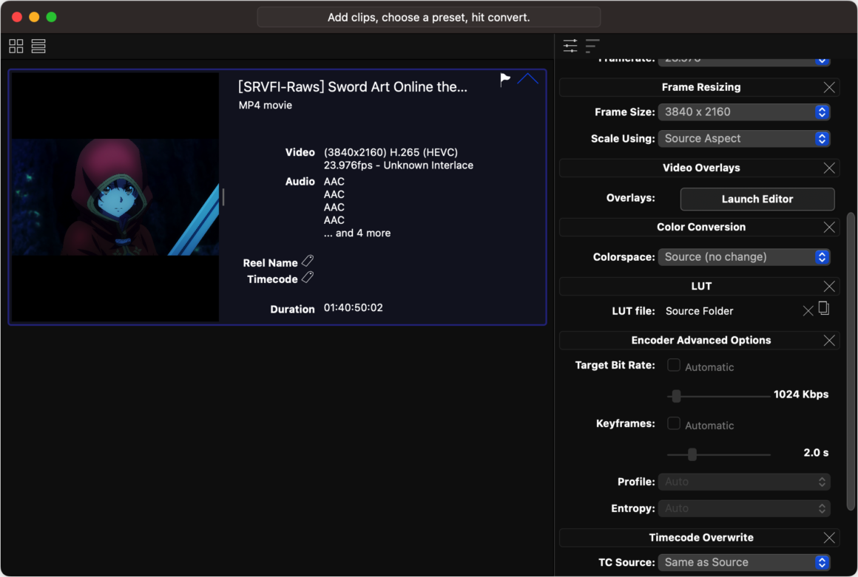Click the '... and 4 more' audio text
Screen dimensions: 858x577
tap(357, 233)
